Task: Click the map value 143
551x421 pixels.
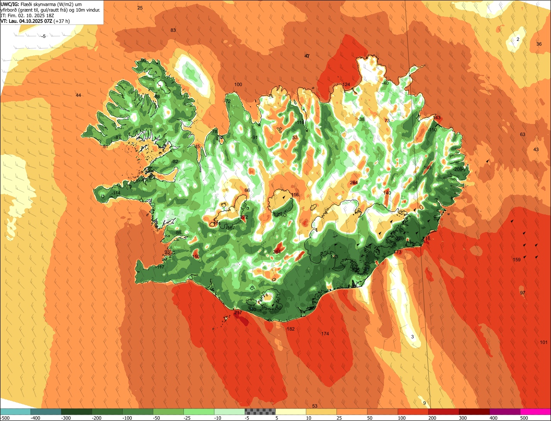Action: click(x=437, y=118)
